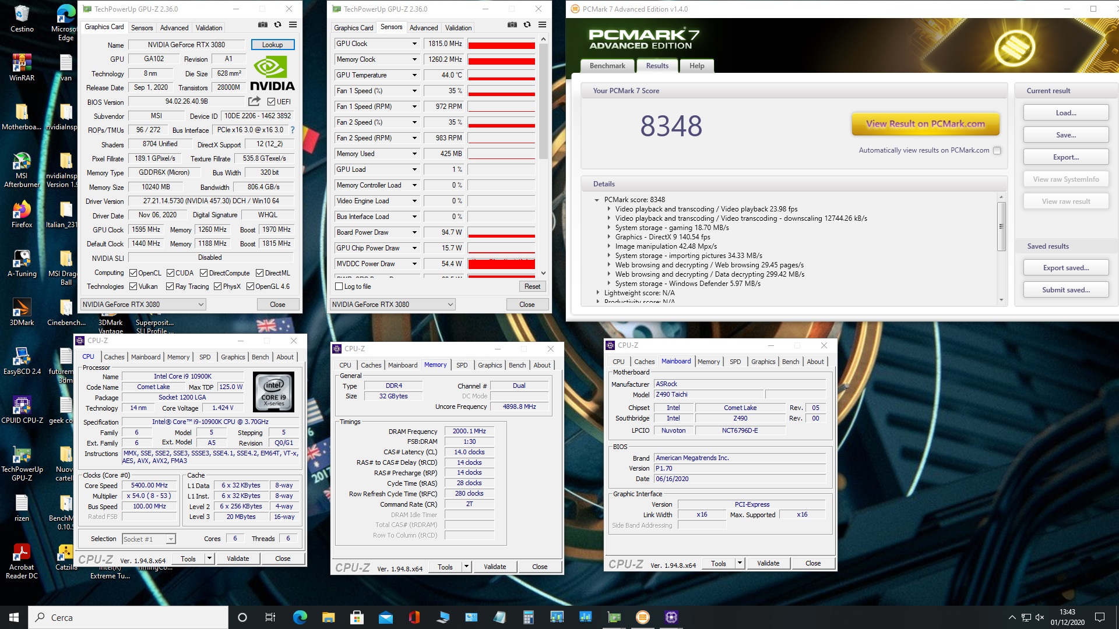Open notification center on taskbar
Viewport: 1119px width, 629px height.
(1100, 617)
